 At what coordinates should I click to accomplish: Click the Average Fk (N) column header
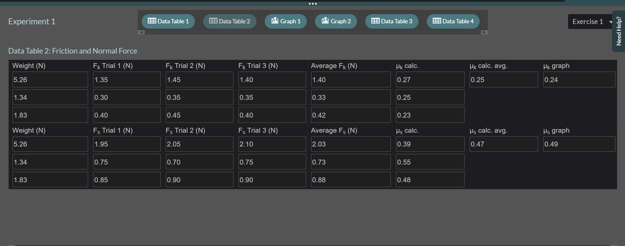[x=334, y=66]
